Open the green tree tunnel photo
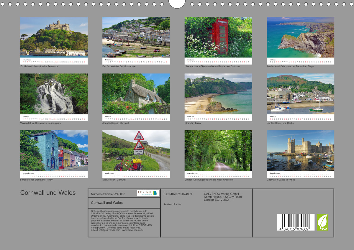Image resolution: width=354 pixels, height=250 pixels. click(218, 151)
